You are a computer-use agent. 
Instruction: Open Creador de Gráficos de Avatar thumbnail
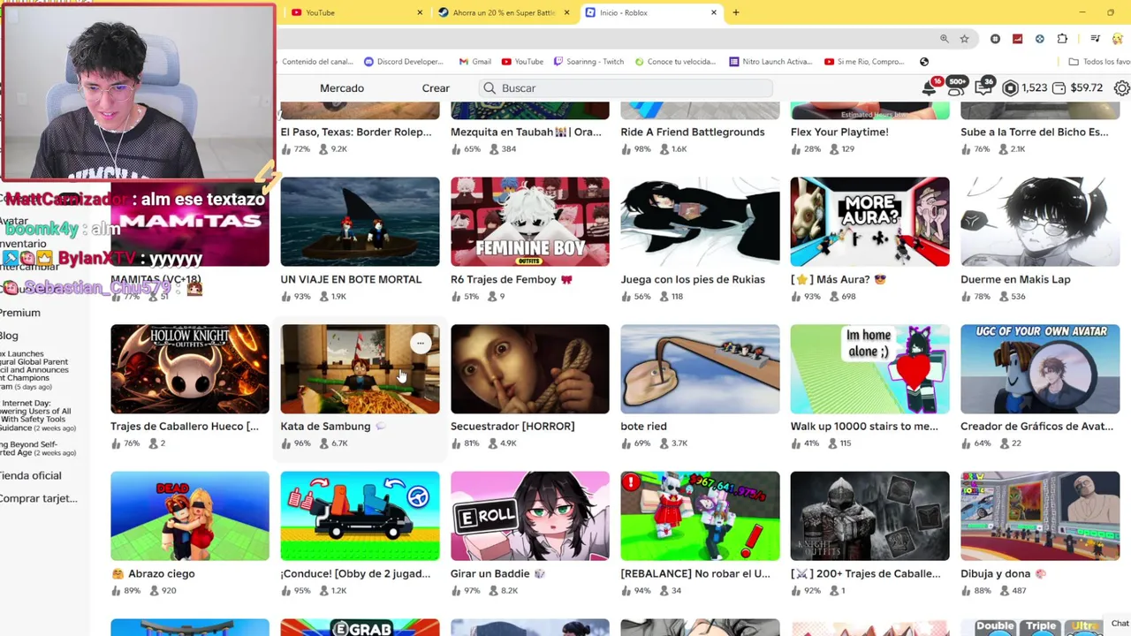tap(1040, 369)
